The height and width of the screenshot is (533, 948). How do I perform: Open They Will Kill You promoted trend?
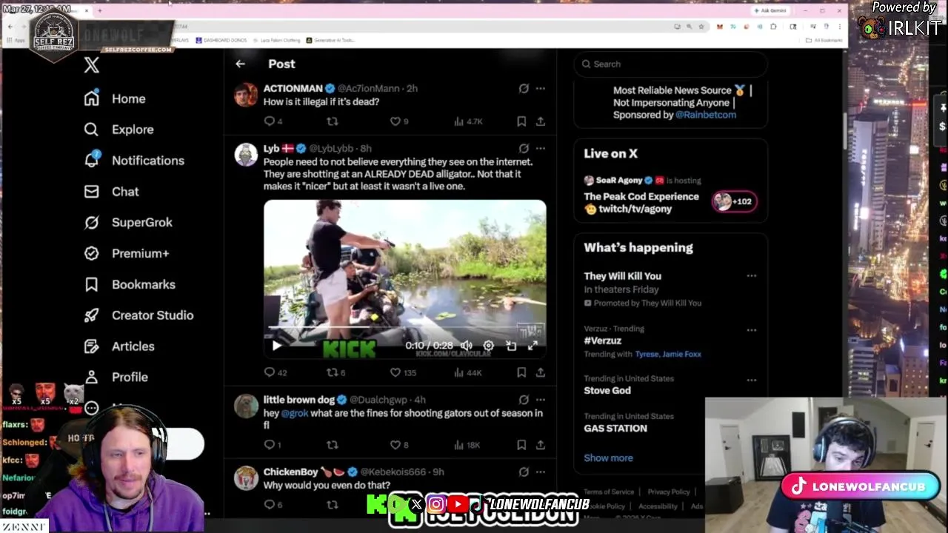622,276
